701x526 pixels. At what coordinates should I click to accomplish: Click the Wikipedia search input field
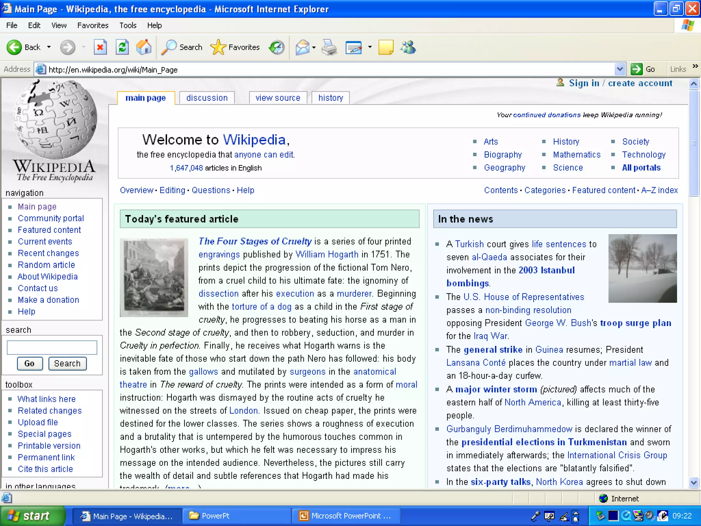(52, 347)
